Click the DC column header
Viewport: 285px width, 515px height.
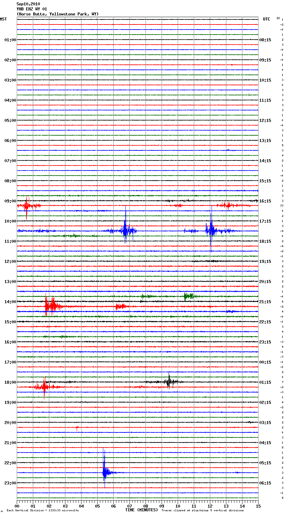tap(278, 18)
